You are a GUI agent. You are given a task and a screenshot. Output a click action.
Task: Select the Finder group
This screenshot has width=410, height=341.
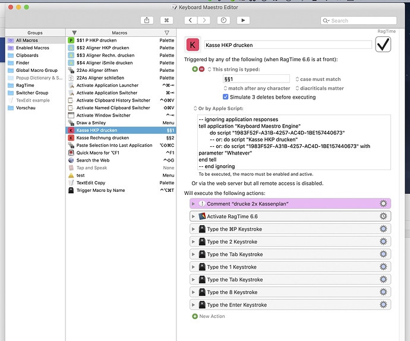[35, 63]
